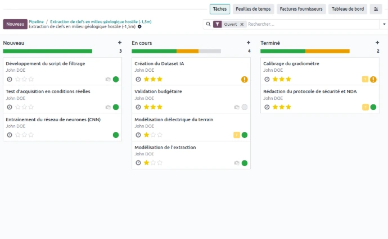The image size is (388, 239).
Task: Set first star on Test d'acquisition task
Action: pyautogui.click(x=17, y=107)
